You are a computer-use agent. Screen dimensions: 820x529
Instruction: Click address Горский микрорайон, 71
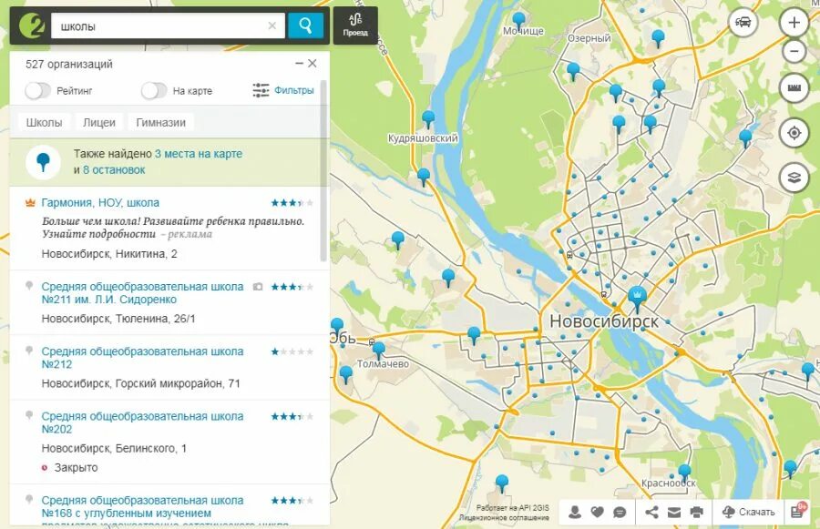click(178, 383)
